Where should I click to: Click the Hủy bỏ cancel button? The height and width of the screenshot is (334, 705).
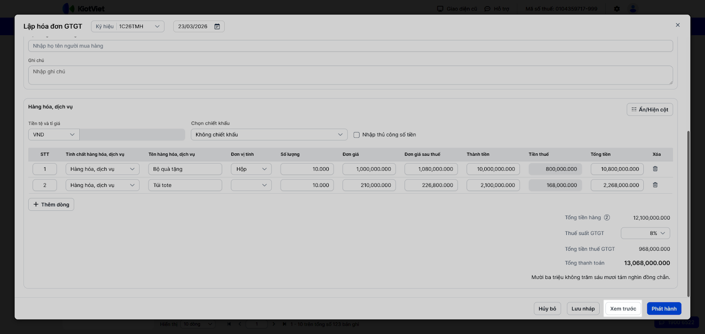pyautogui.click(x=547, y=308)
